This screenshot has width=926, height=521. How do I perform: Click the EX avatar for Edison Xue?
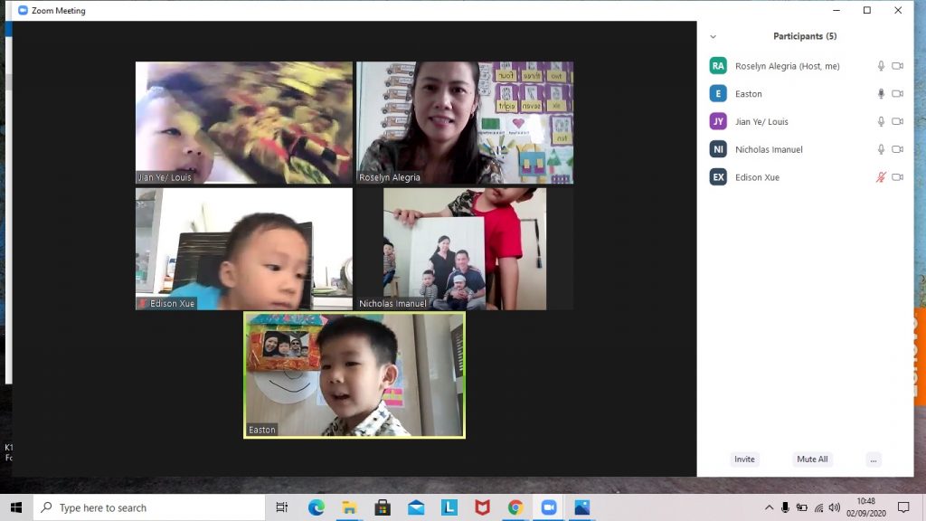718,177
